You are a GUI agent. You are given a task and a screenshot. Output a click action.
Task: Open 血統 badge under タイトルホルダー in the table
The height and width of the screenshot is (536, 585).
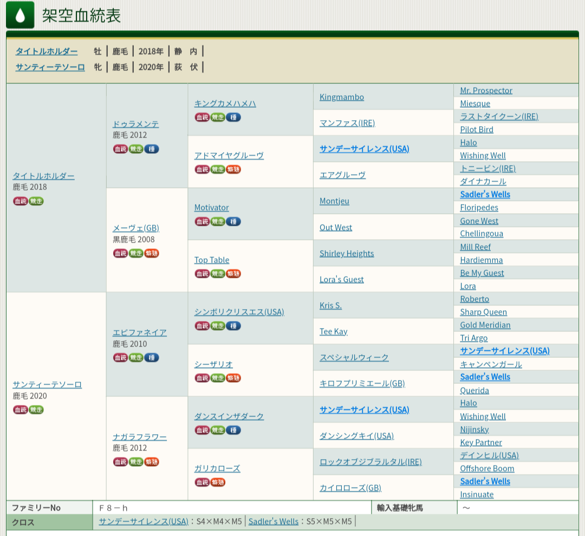tap(20, 201)
